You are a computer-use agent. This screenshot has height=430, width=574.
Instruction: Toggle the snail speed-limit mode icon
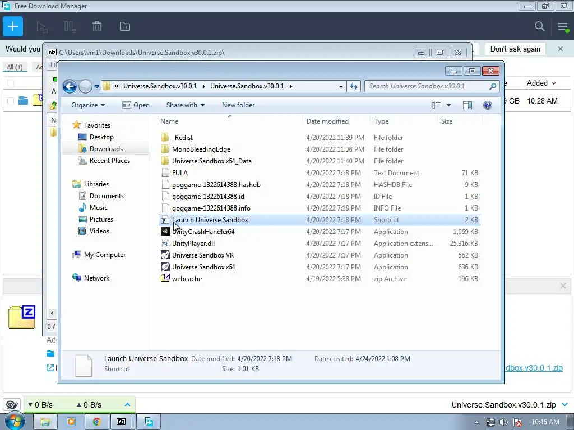tap(12, 404)
